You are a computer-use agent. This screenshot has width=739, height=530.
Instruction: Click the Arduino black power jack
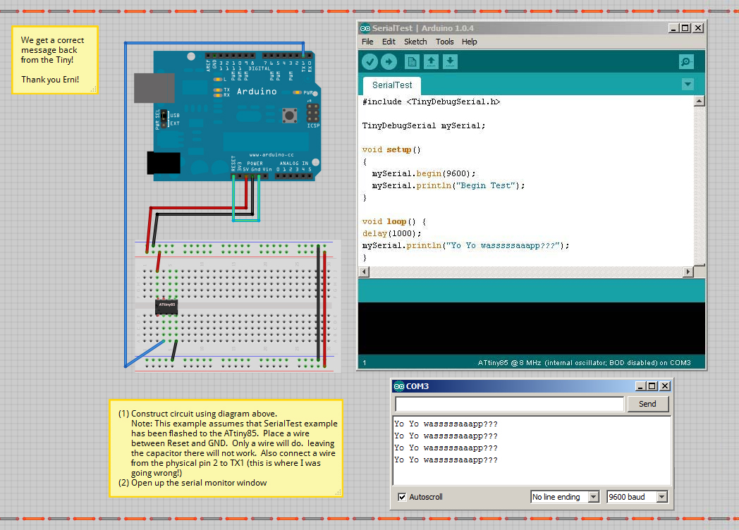[164, 163]
